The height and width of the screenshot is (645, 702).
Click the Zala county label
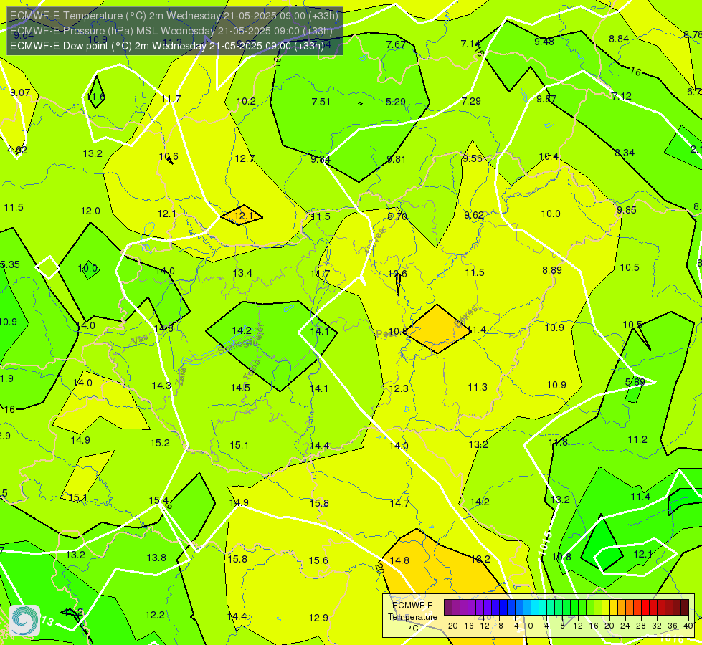pyautogui.click(x=181, y=376)
